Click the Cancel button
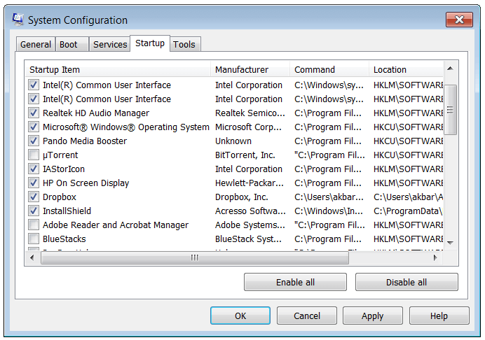This screenshot has width=485, height=340. coord(307,316)
